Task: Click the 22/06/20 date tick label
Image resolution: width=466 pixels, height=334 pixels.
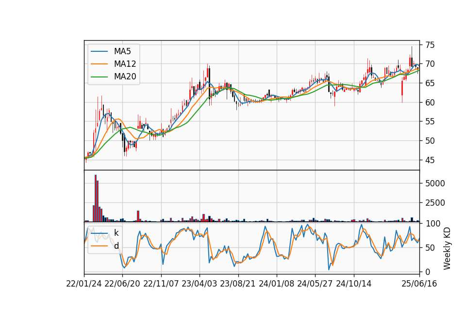Action: (122, 284)
